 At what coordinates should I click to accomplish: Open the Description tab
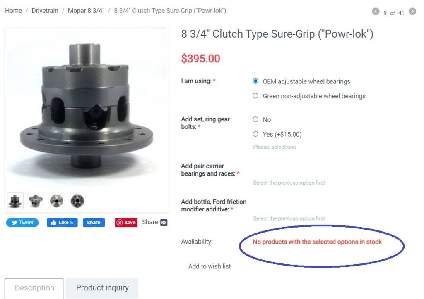click(x=34, y=288)
